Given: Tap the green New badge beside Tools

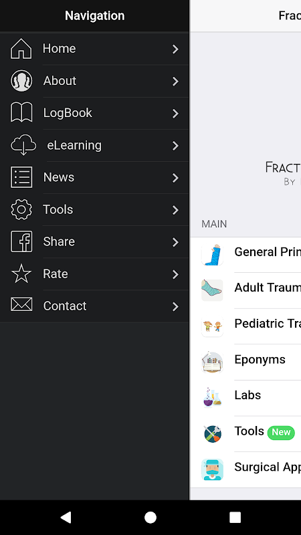Looking at the screenshot, I should (281, 432).
